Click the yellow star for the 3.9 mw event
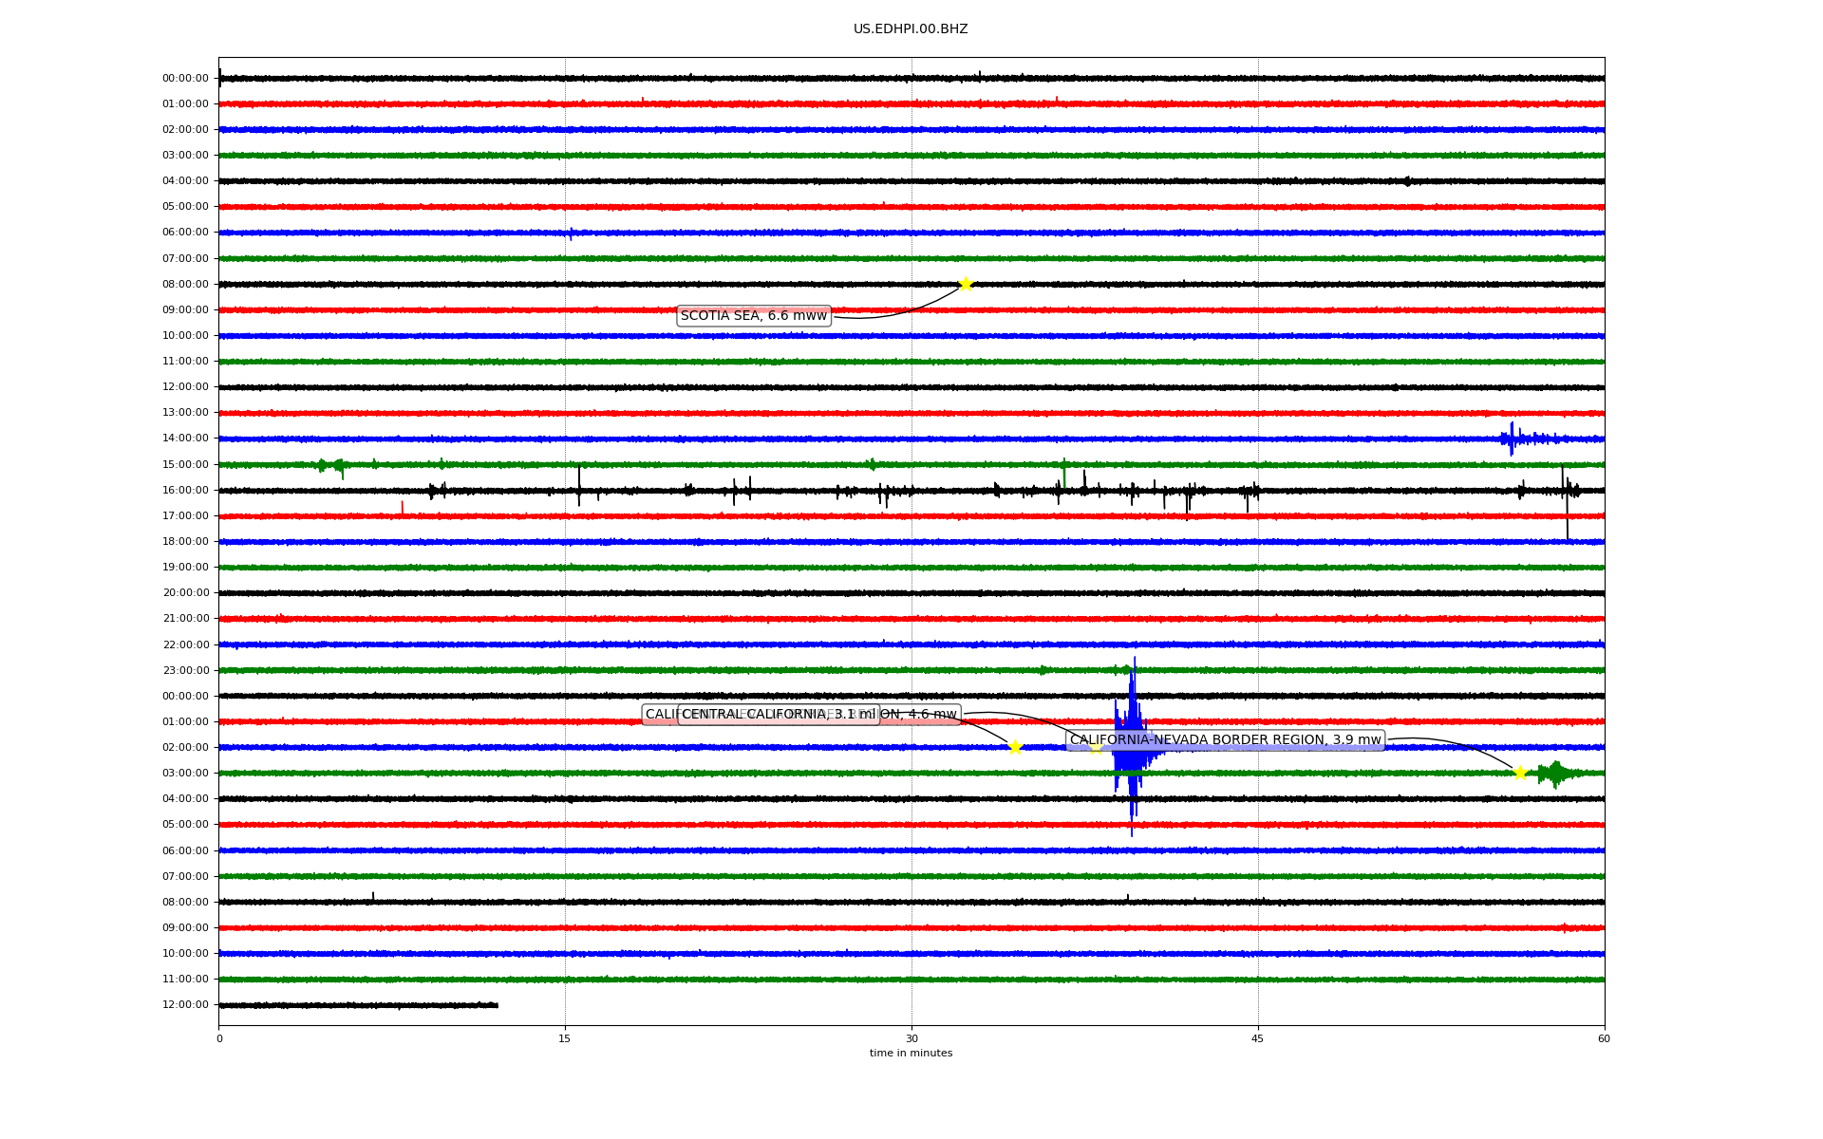Viewport: 1823px width, 1139px height. coord(1520,773)
